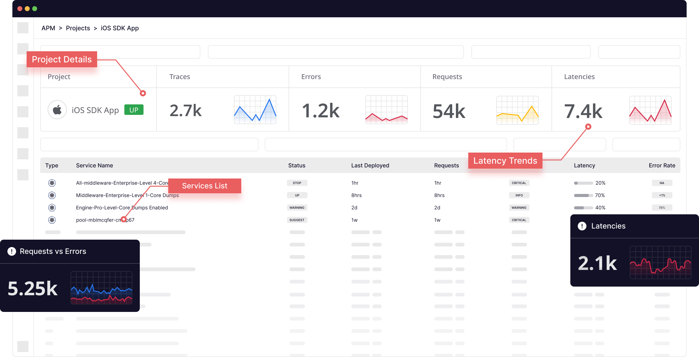Go to APM in breadcrumb

(48, 28)
